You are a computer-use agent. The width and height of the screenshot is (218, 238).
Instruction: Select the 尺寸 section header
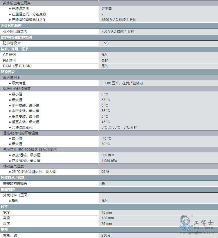pos(4,207)
